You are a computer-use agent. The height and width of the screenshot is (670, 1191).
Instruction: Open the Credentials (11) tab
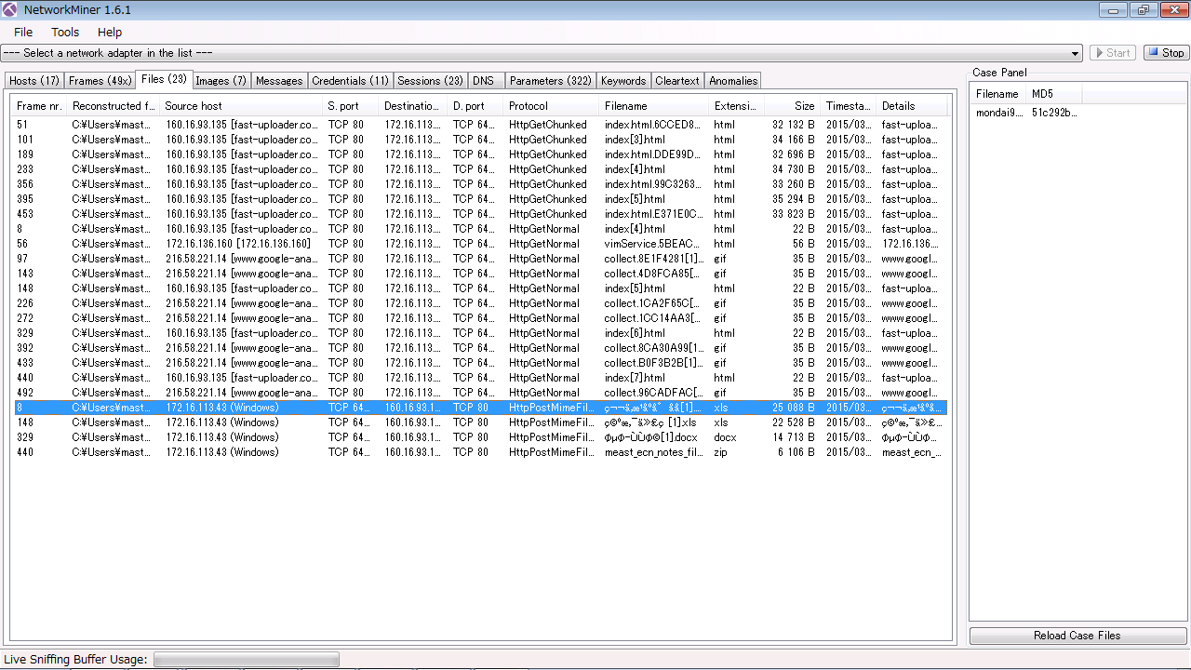(350, 81)
